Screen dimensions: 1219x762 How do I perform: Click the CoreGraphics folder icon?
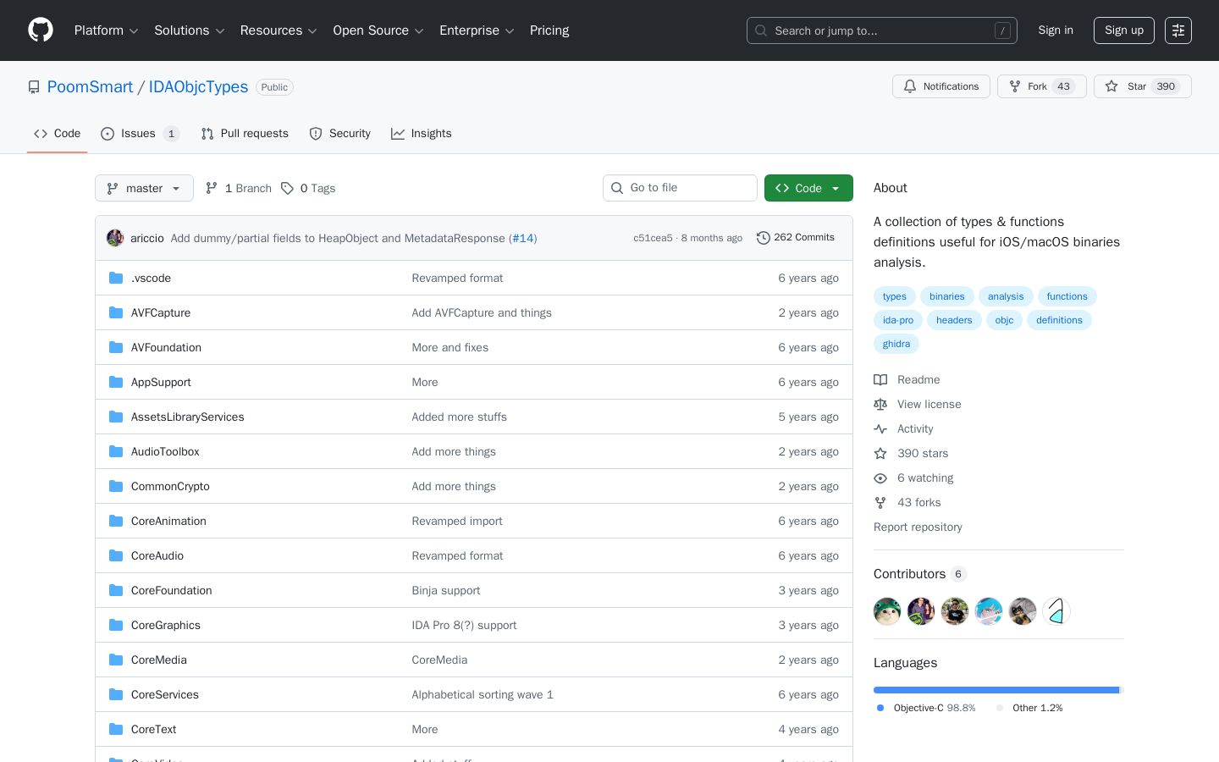(116, 625)
